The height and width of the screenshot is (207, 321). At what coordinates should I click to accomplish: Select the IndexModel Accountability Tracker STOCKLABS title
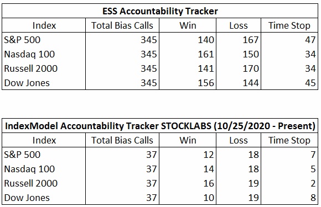pos(160,126)
